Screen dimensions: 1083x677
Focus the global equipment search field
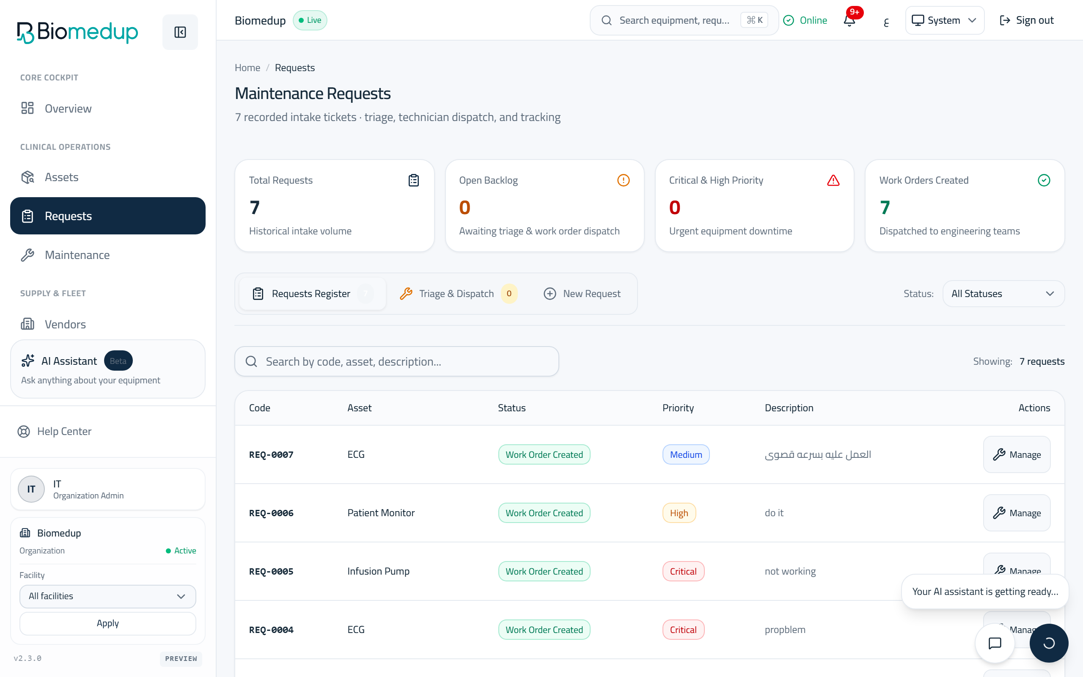(x=684, y=20)
